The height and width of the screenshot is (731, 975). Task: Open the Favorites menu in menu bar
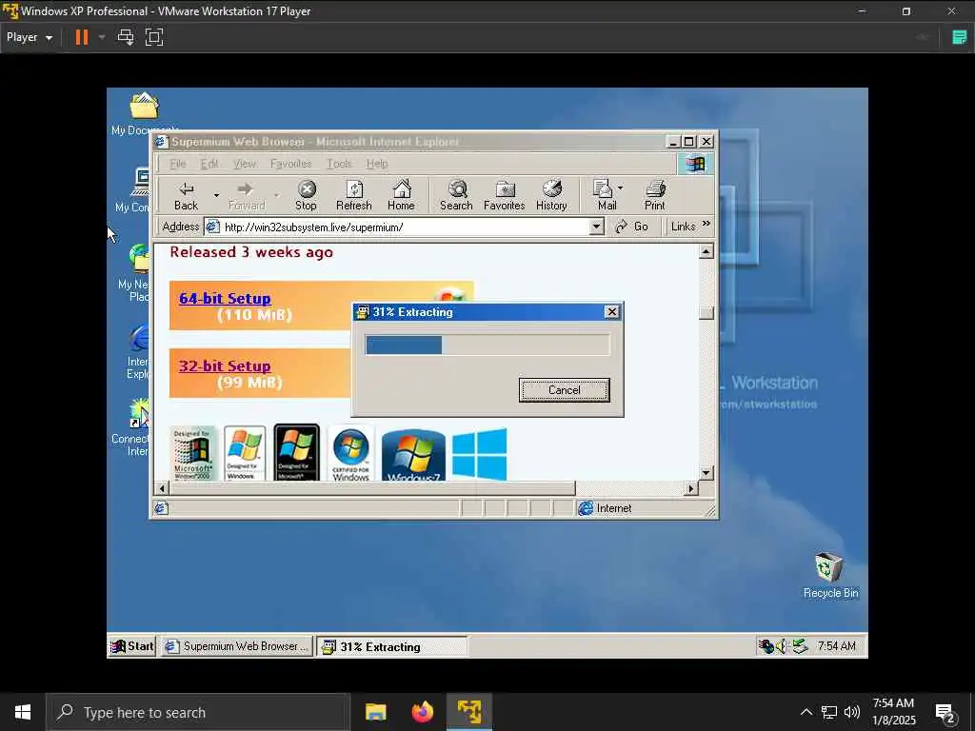coord(291,164)
